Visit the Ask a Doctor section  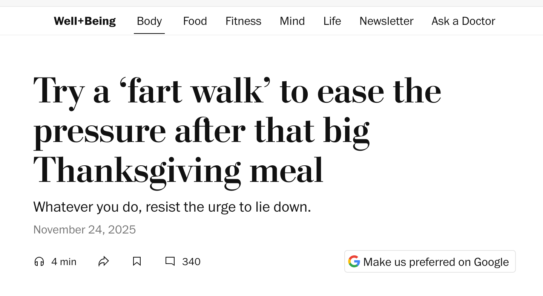[x=463, y=21]
